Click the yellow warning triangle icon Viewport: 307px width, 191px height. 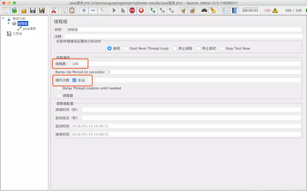(x=275, y=10)
